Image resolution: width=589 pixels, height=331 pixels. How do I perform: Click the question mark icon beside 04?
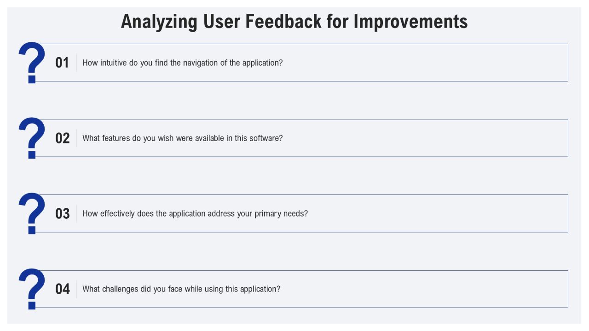pyautogui.click(x=32, y=289)
